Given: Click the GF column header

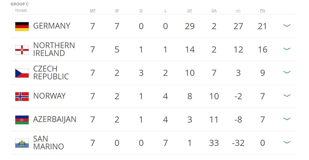Looking at the screenshot, I should [x=190, y=11].
